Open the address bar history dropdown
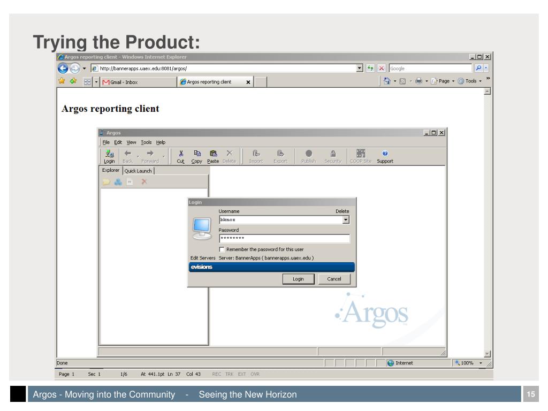The height and width of the screenshot is (411, 548). click(x=360, y=68)
